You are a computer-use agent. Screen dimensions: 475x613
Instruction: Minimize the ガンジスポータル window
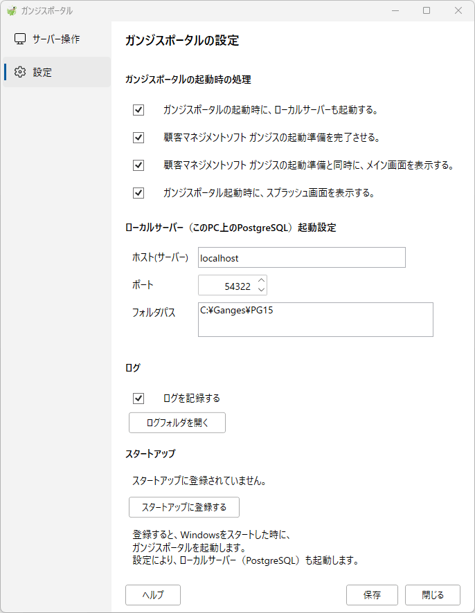pyautogui.click(x=395, y=10)
